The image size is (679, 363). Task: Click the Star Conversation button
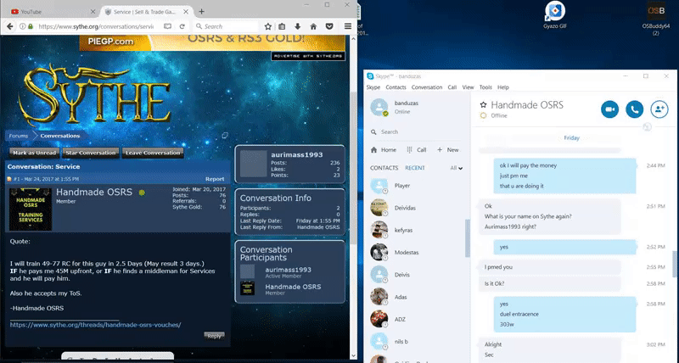(91, 153)
